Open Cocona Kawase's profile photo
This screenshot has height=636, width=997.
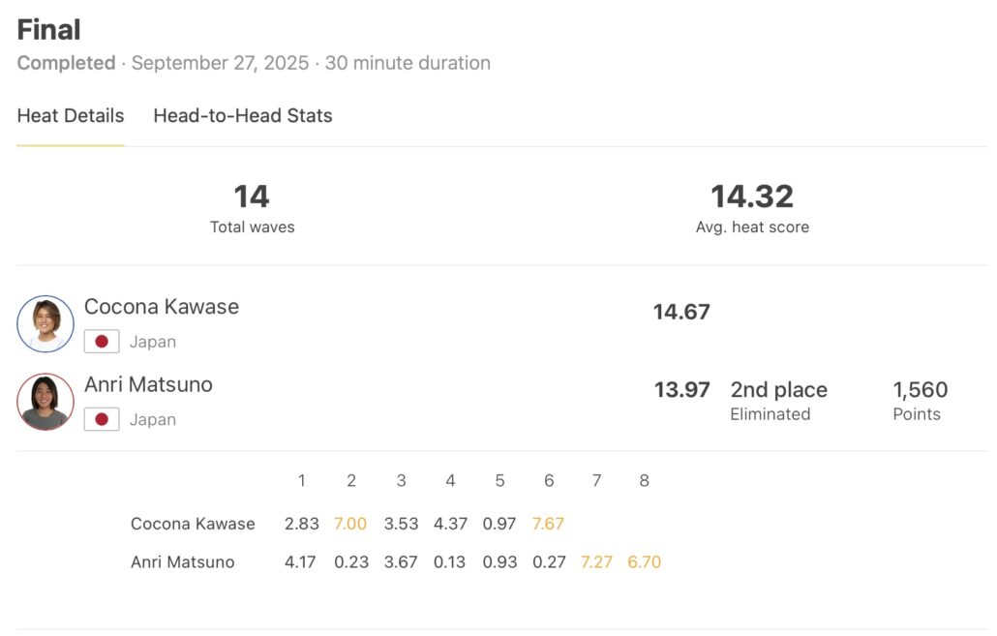click(45, 323)
